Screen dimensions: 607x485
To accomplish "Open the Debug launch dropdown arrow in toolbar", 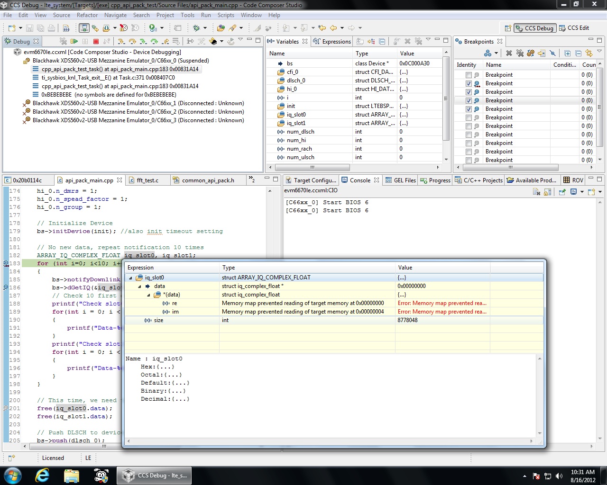I will [205, 28].
